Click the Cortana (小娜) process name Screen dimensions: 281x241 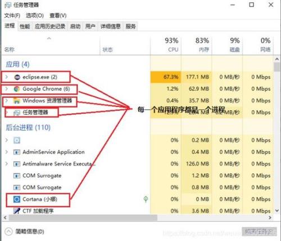[40, 199]
